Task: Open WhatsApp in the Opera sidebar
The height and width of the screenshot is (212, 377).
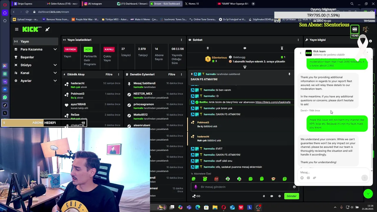Action: [x=5, y=97]
